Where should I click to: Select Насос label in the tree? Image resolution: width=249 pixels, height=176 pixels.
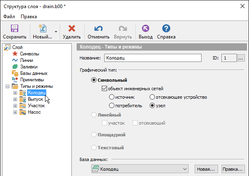point(34,112)
